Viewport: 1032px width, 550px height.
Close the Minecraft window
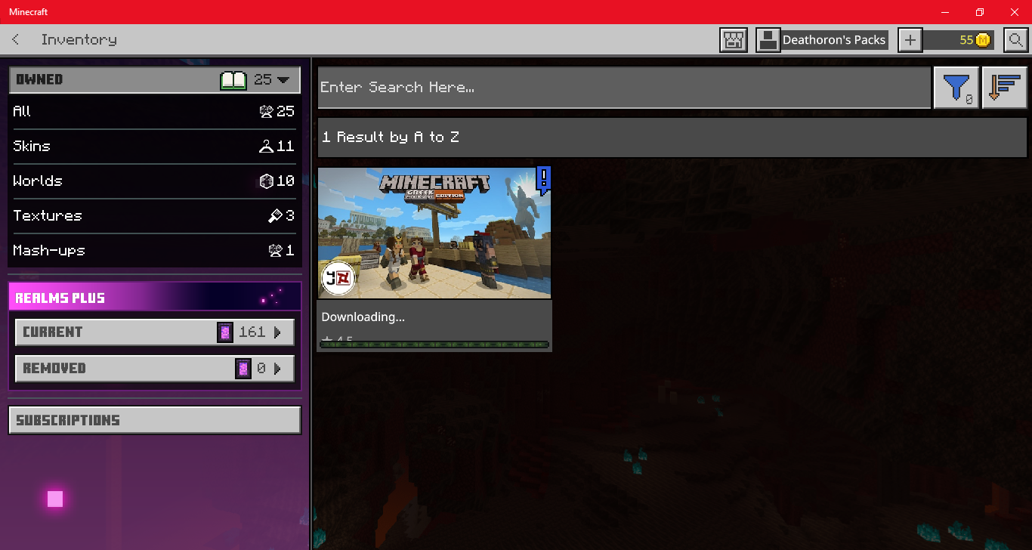pyautogui.click(x=1015, y=12)
